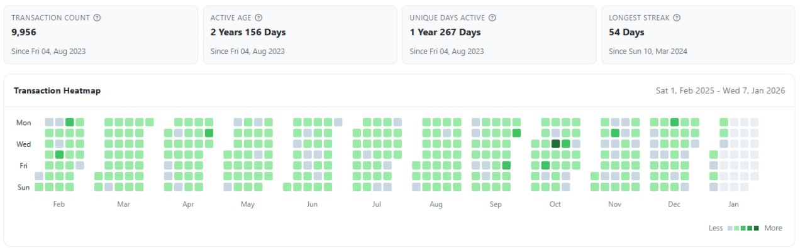Show the Longest Streak question mark info
The height and width of the screenshot is (248, 805).
[x=677, y=18]
